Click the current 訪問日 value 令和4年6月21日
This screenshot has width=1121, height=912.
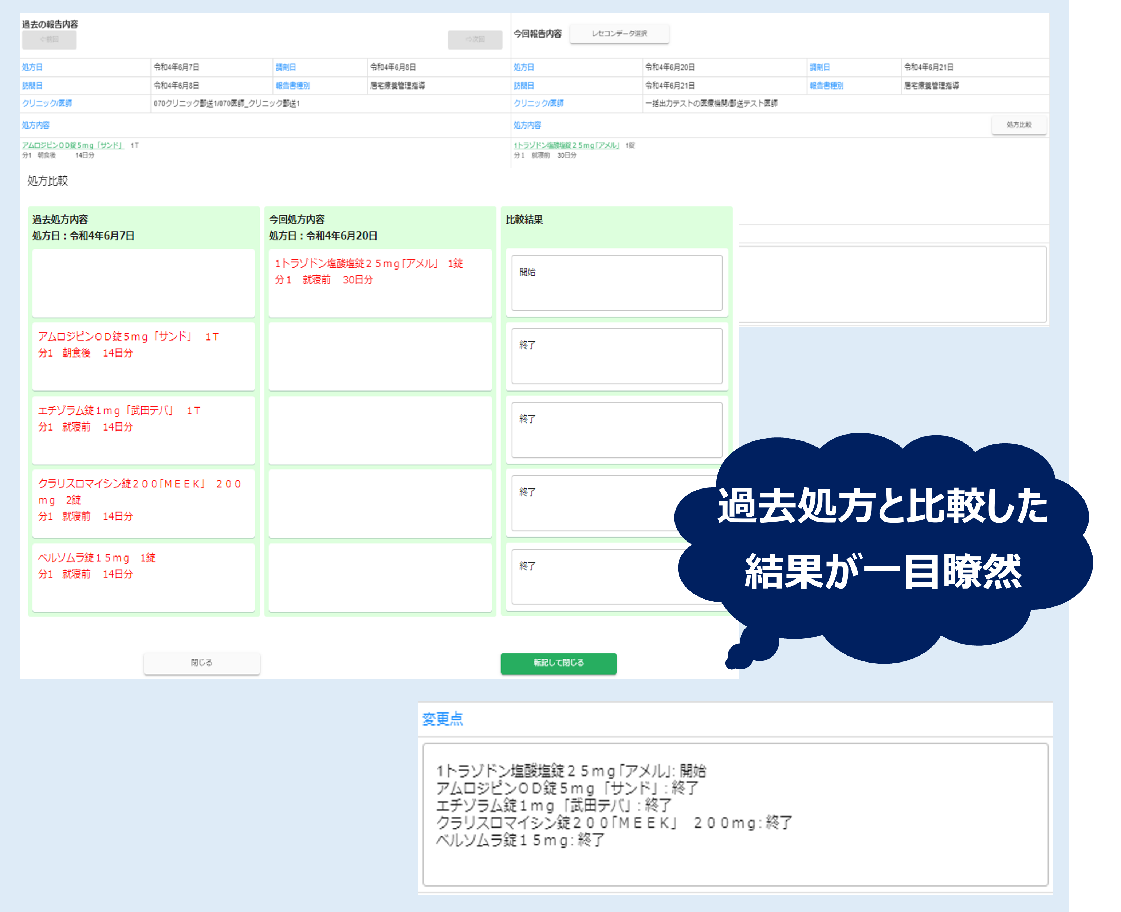point(670,86)
